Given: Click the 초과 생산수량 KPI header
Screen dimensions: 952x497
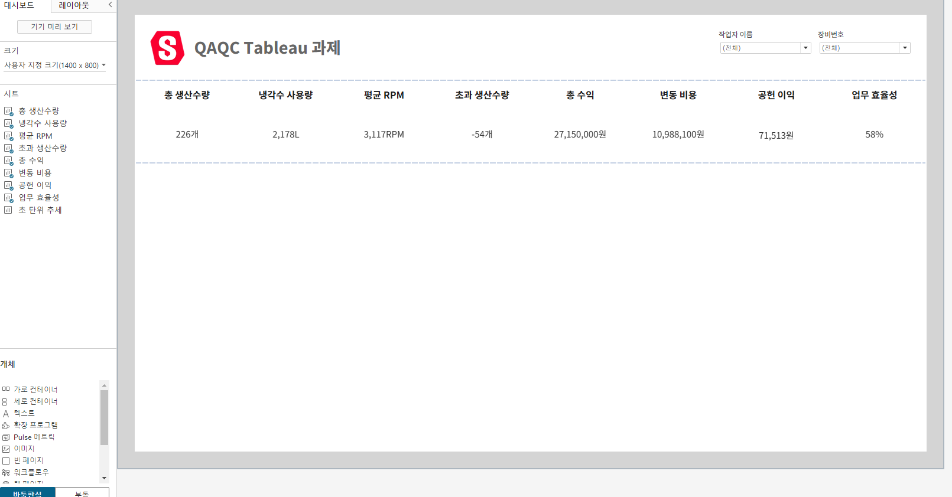Looking at the screenshot, I should pos(482,95).
